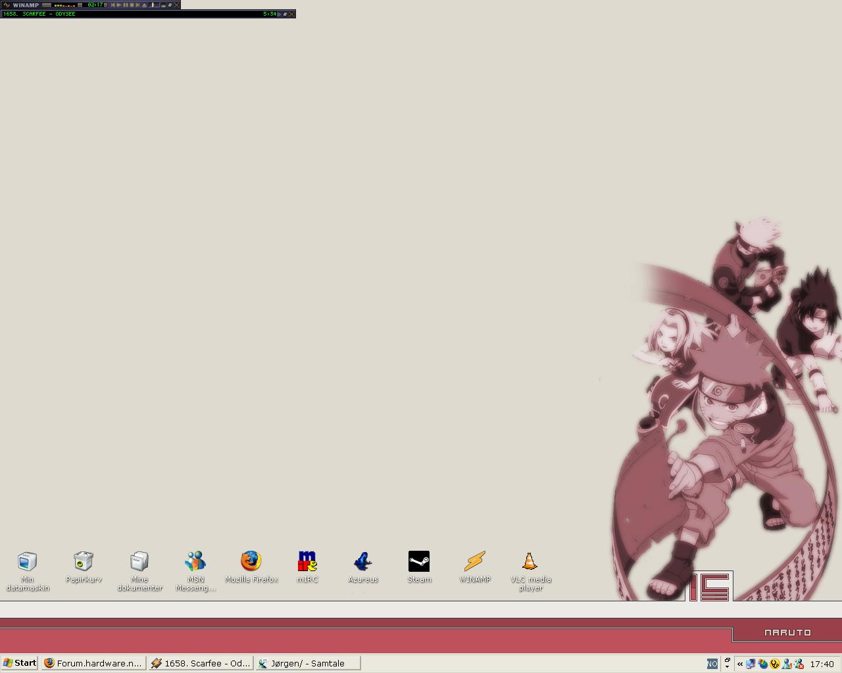Click the Winamp previous track button
842x673 pixels.
click(x=113, y=5)
